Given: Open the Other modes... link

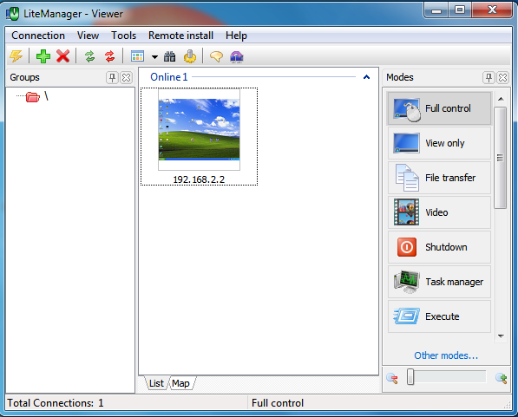Looking at the screenshot, I should (446, 355).
